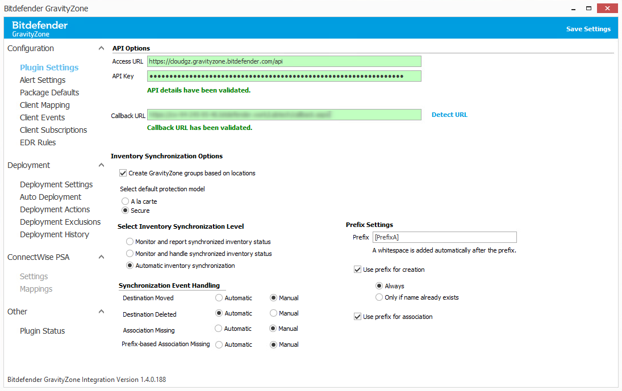
Task: Choose Only if name already exists
Action: point(379,297)
